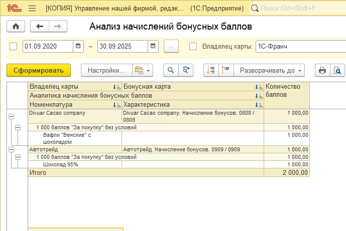346x231 pixels.
Task: Select Вафли "Венские" с шоколадом cell
Action: [x=75, y=138]
